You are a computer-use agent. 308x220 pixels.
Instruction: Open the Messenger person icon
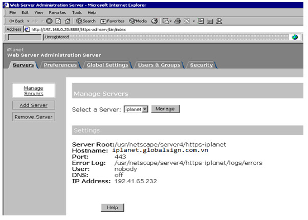[x=219, y=21]
